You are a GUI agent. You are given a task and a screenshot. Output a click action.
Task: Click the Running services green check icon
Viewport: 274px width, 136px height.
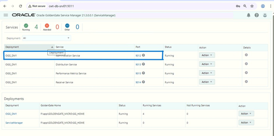click(x=26, y=26)
